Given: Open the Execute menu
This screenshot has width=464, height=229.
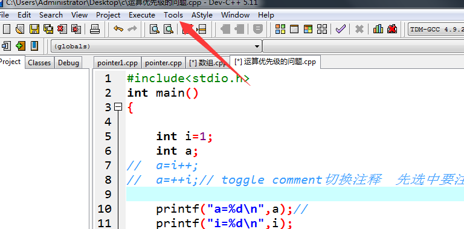Looking at the screenshot, I should [x=142, y=15].
